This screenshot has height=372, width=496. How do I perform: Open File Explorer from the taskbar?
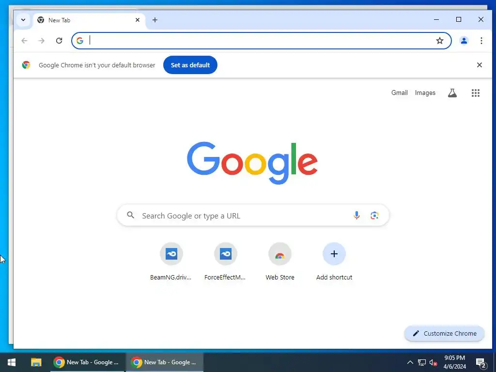[x=36, y=362]
